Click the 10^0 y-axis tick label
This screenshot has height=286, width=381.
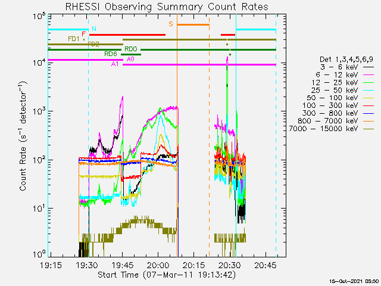[39, 254]
